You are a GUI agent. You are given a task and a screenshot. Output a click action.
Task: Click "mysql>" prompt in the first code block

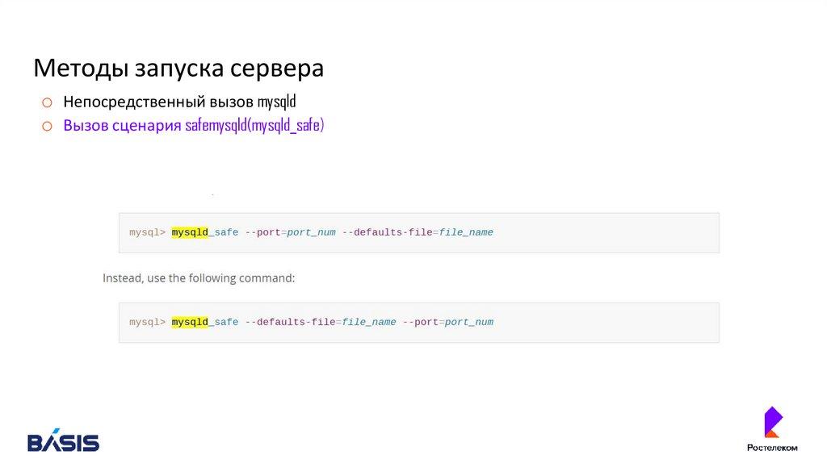(147, 232)
